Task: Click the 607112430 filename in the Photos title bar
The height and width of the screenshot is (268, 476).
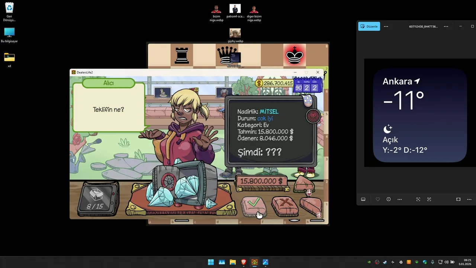Action: pyautogui.click(x=423, y=26)
